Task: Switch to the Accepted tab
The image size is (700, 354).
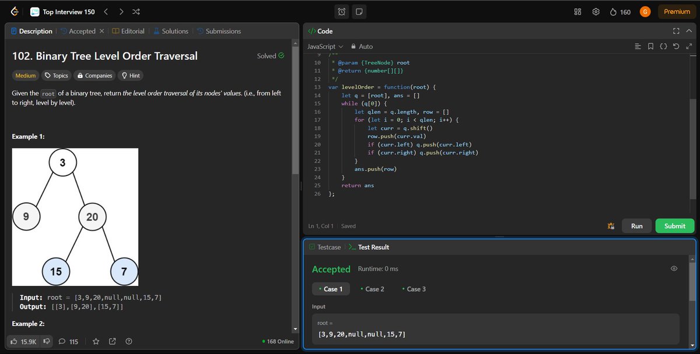Action: [x=78, y=31]
